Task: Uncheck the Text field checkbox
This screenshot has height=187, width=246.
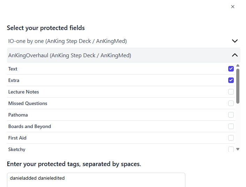Action: (231, 69)
